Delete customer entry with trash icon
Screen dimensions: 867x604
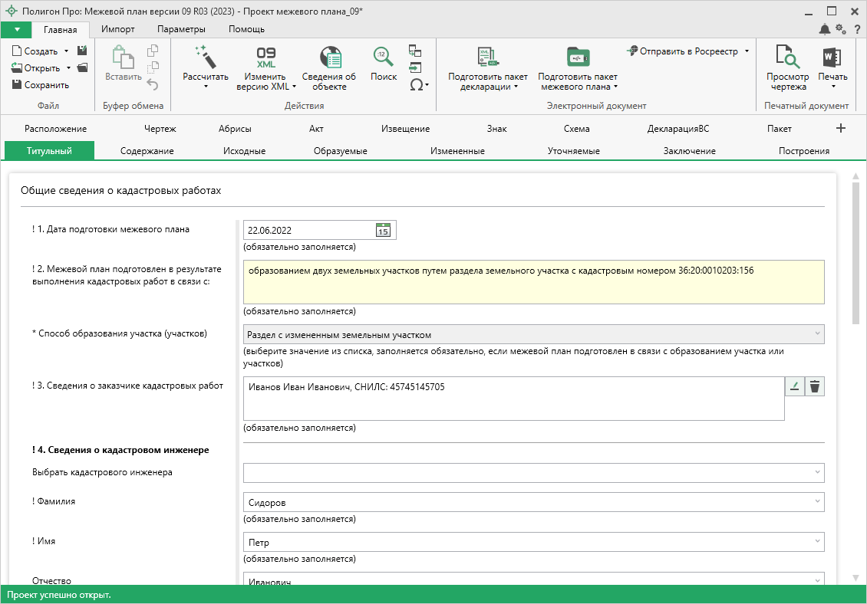[x=815, y=387]
